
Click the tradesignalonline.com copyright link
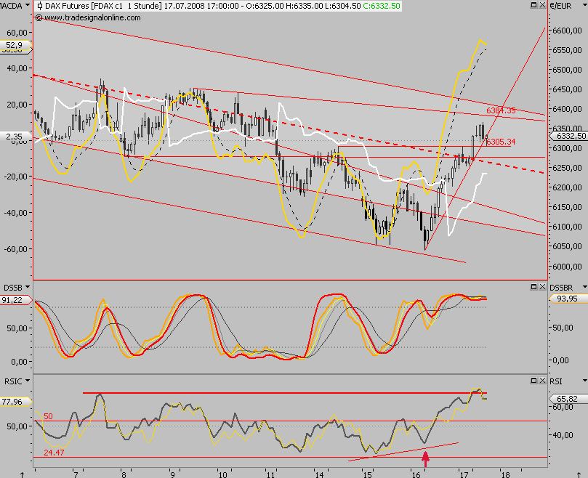point(88,17)
